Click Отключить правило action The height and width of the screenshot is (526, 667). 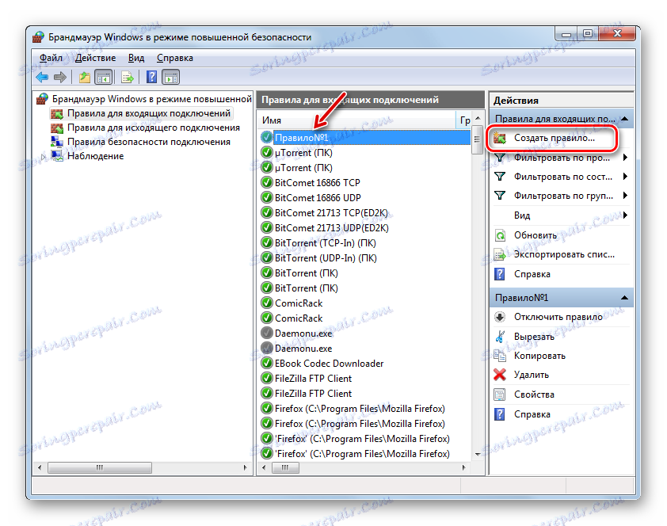click(558, 317)
